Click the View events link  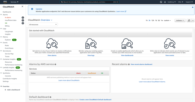(x=170, y=56)
